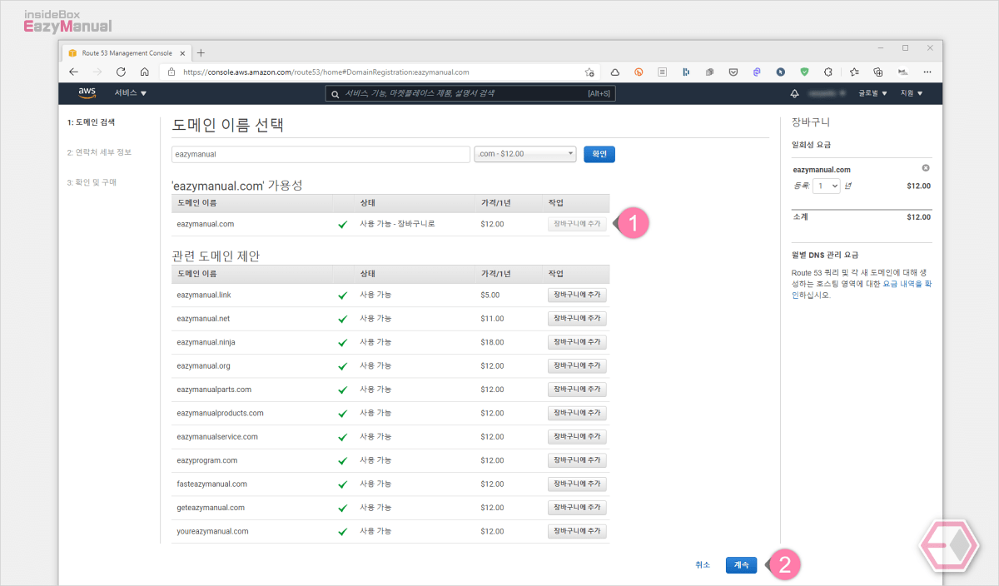Screen dimensions: 999x586
Task: Add youreazymanual.com to the cart
Action: pyautogui.click(x=577, y=531)
